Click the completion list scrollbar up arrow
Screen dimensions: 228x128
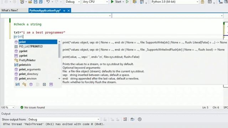tap(59, 42)
